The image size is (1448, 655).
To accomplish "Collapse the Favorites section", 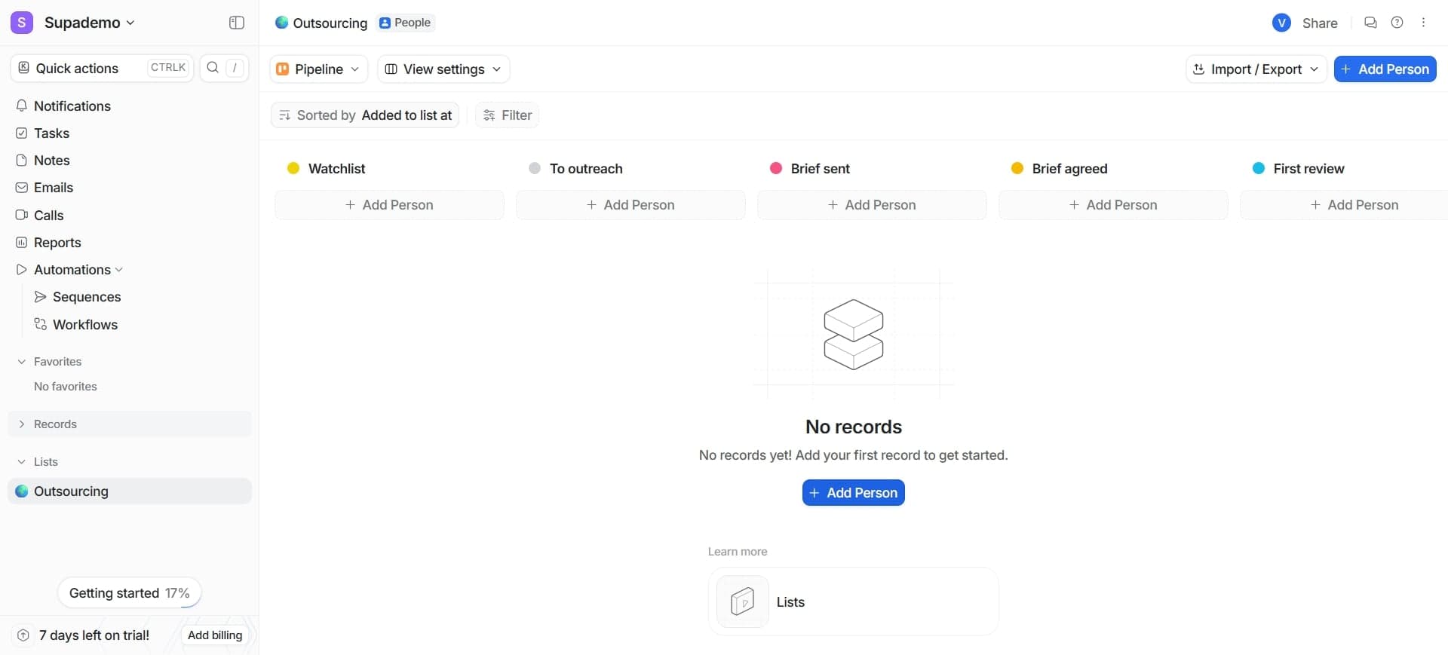I will click(22, 362).
